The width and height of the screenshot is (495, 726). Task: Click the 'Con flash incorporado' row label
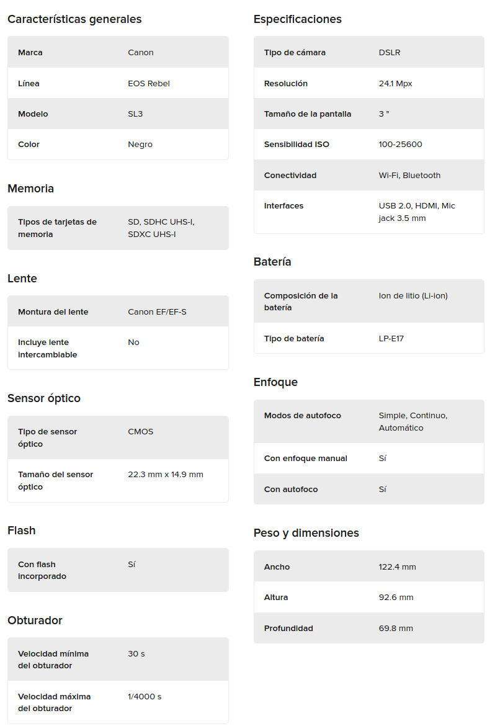[42, 570]
